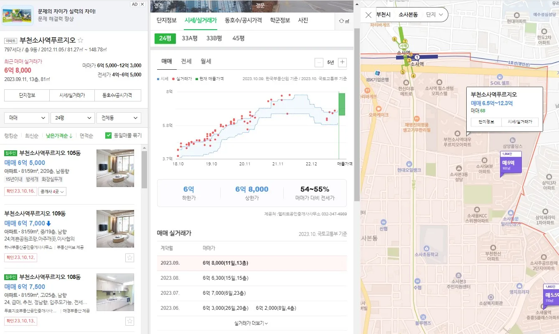Switch to the 동호수/공시가격 tab
The width and height of the screenshot is (559, 334).
coord(243,20)
